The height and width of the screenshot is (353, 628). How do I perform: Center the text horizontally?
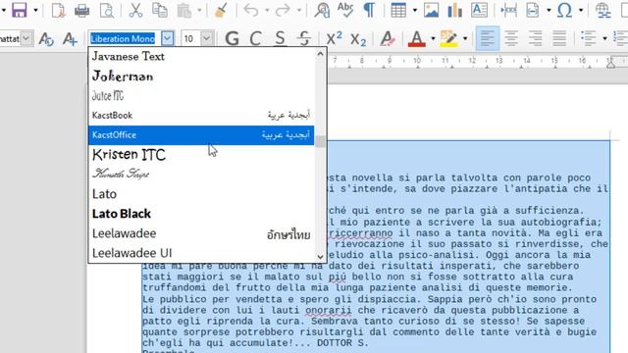pos(511,39)
